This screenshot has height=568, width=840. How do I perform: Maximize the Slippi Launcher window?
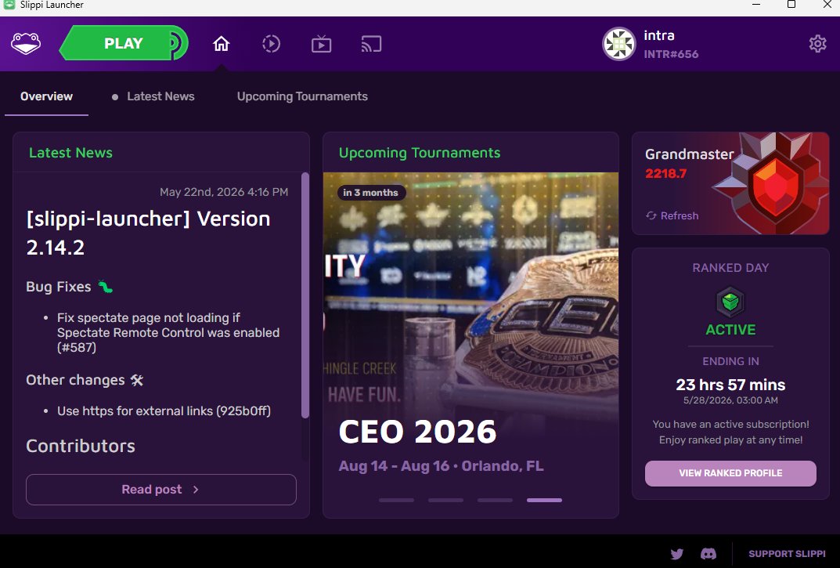click(x=791, y=5)
